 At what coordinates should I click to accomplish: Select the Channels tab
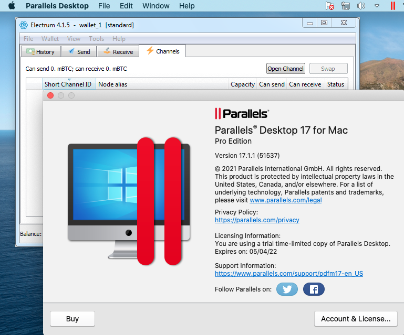click(x=162, y=51)
